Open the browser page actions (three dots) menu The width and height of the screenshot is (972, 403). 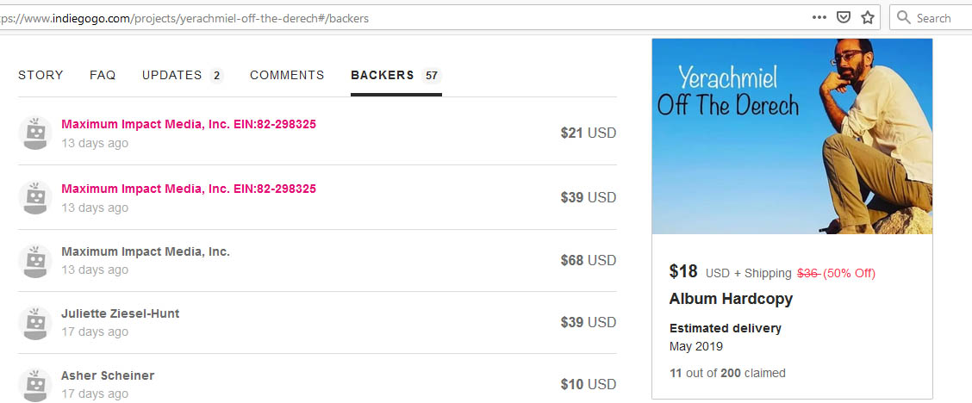pyautogui.click(x=819, y=17)
